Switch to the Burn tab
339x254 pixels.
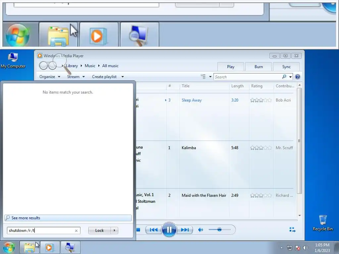259,67
